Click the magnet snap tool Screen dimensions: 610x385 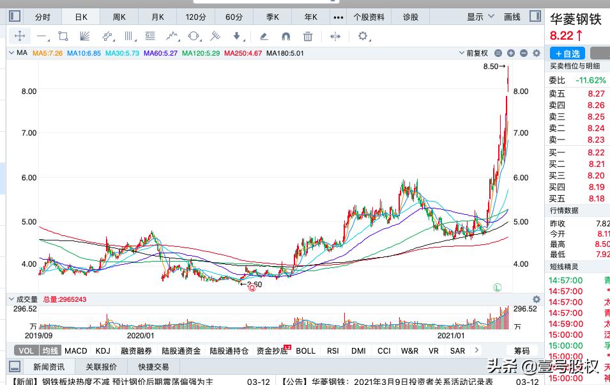[286, 36]
